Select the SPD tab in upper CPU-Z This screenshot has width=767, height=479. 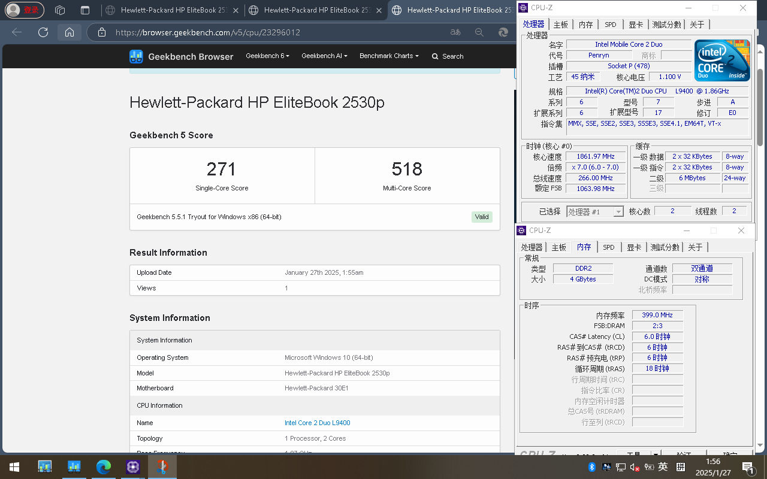(611, 25)
